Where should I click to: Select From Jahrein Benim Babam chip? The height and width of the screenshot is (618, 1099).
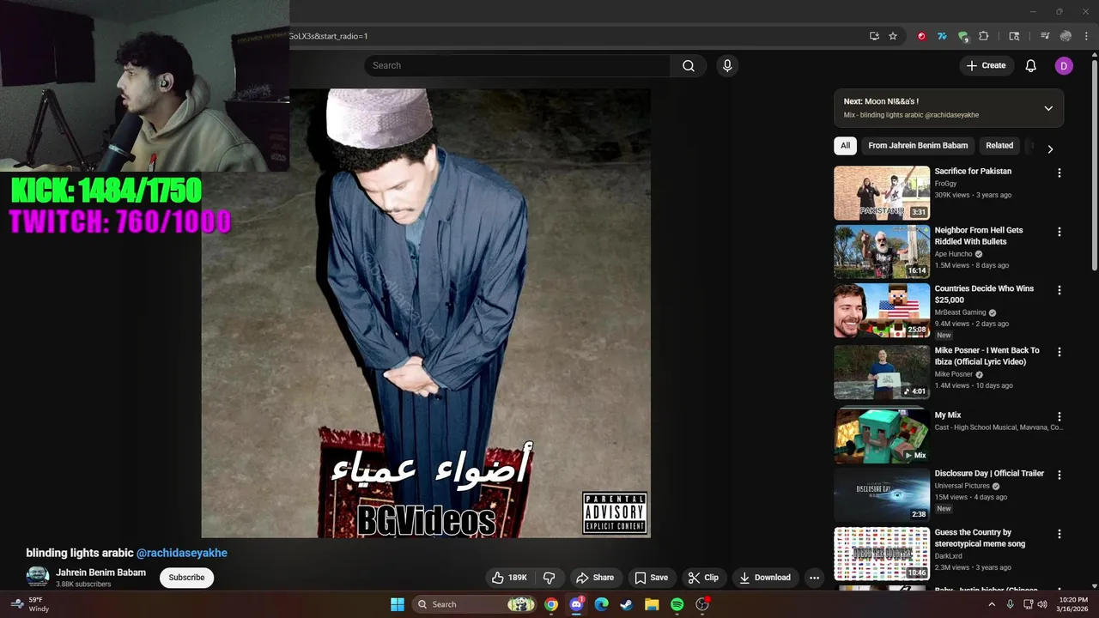918,146
